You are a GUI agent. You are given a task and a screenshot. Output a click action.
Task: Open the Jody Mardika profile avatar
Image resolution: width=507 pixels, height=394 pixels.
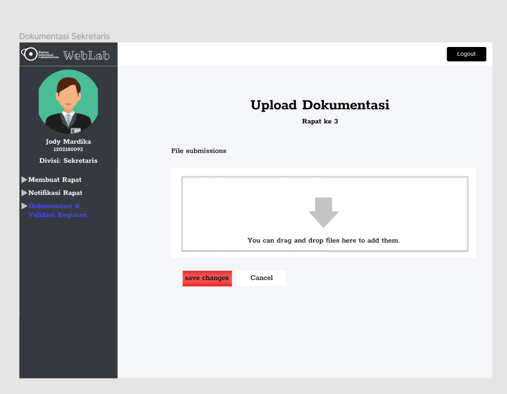click(x=68, y=101)
